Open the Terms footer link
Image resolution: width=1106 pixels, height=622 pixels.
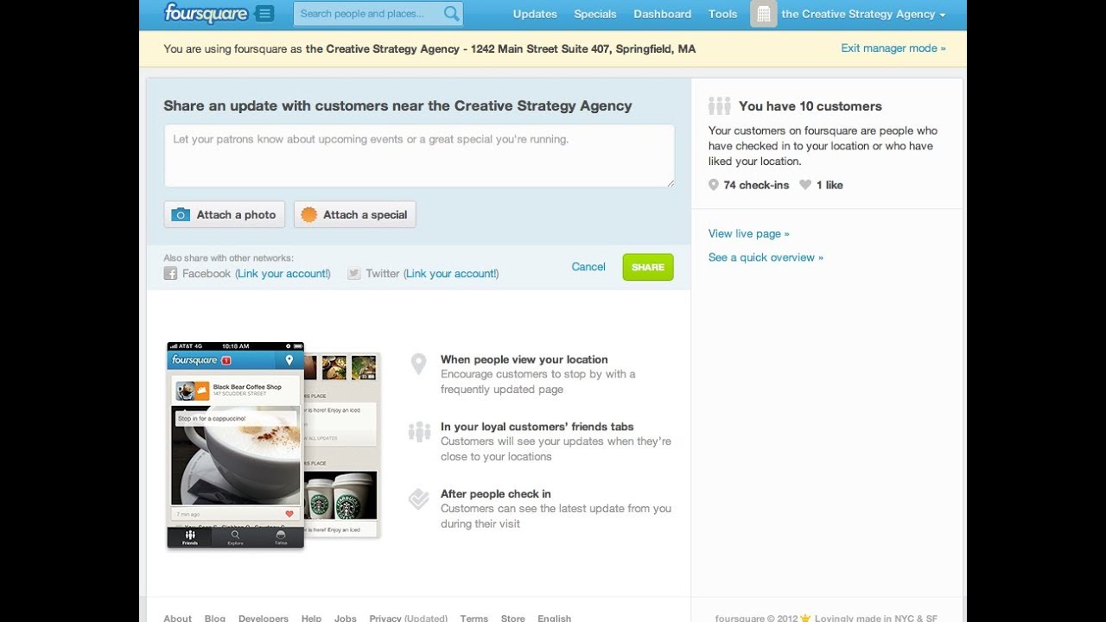click(x=474, y=618)
